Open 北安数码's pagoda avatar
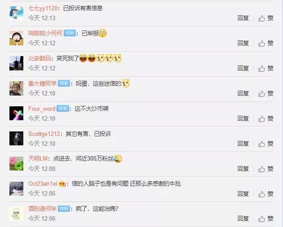The image size is (283, 227). pyautogui.click(x=17, y=63)
